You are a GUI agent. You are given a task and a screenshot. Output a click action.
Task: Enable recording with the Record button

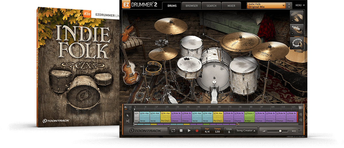(x=197, y=131)
